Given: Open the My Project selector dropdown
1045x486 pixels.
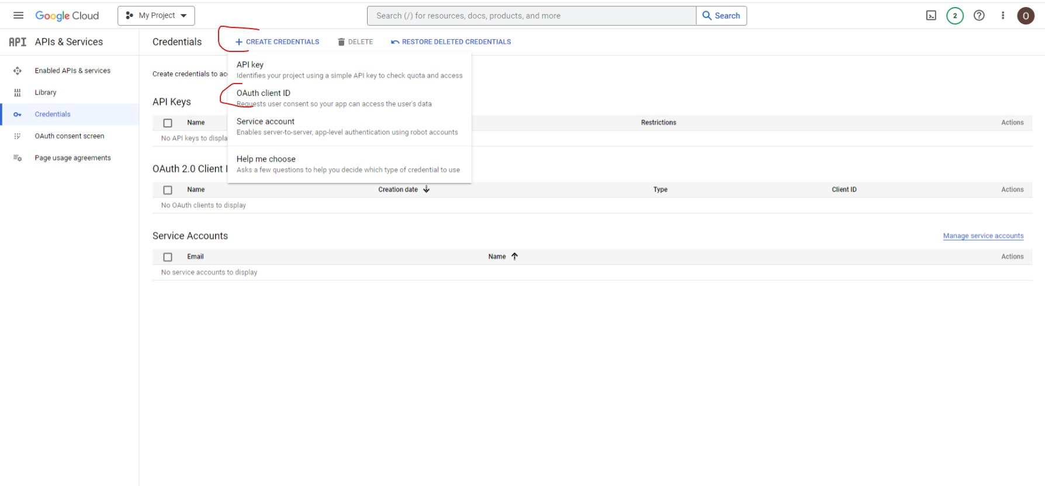Looking at the screenshot, I should (156, 16).
